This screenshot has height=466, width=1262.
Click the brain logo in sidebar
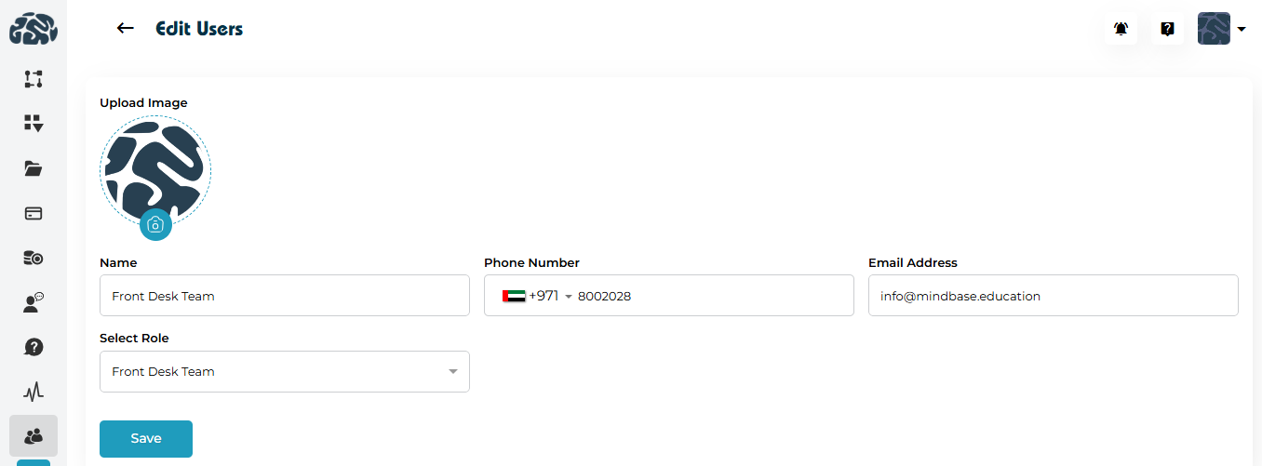click(x=34, y=30)
